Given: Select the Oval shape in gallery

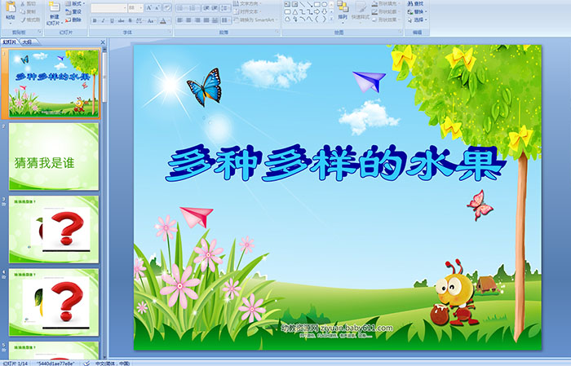Looking at the screenshot, I should [324, 4].
